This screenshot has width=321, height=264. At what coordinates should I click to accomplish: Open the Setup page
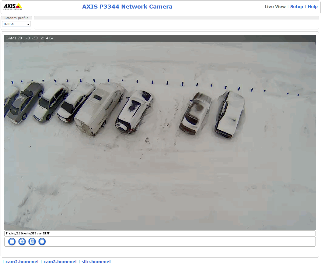click(296, 6)
